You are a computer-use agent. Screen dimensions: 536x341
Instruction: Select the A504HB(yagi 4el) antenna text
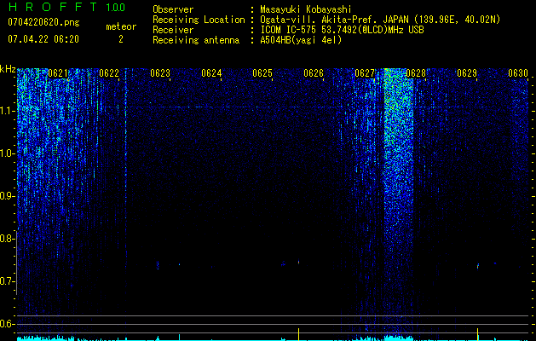(x=301, y=40)
